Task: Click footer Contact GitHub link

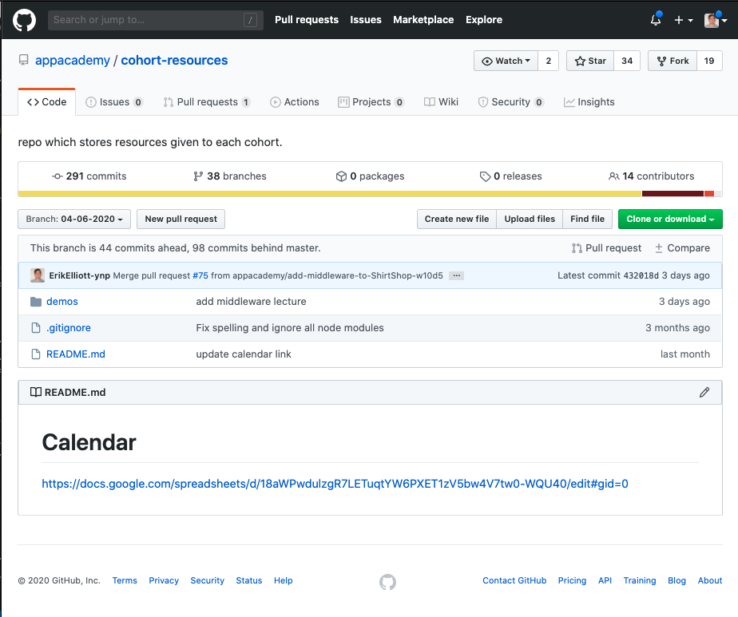Action: click(514, 580)
